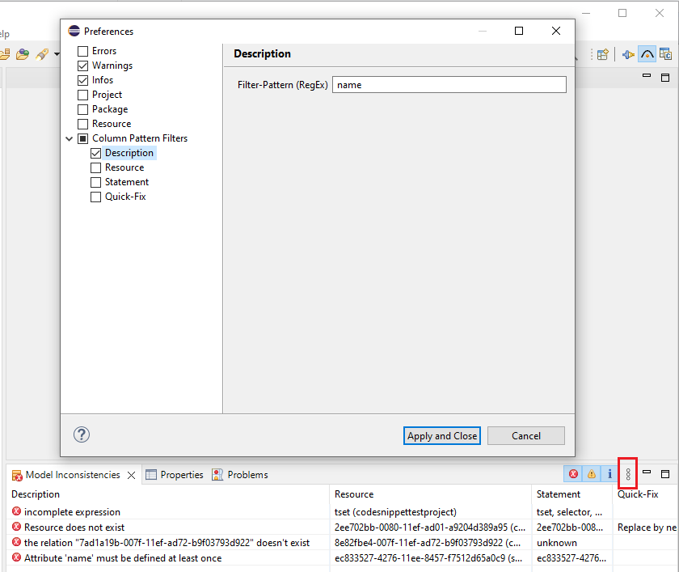This screenshot has height=572, width=679.
Task: Open the three-dots view menu
Action: click(x=628, y=474)
